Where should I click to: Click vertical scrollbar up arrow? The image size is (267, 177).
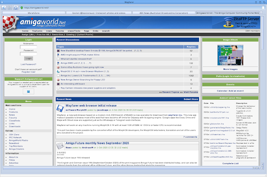262,164
